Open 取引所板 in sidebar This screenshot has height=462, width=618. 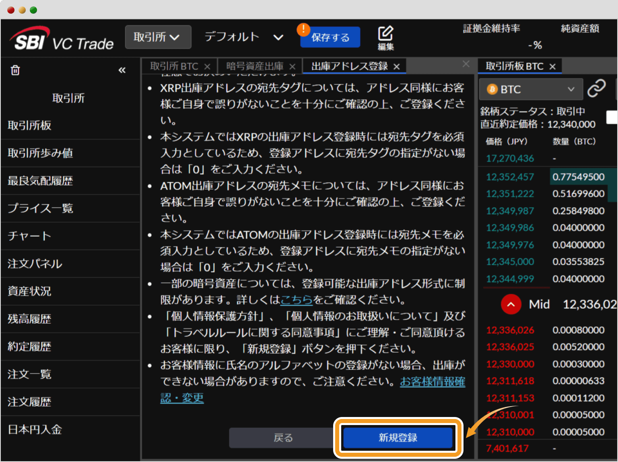70,125
